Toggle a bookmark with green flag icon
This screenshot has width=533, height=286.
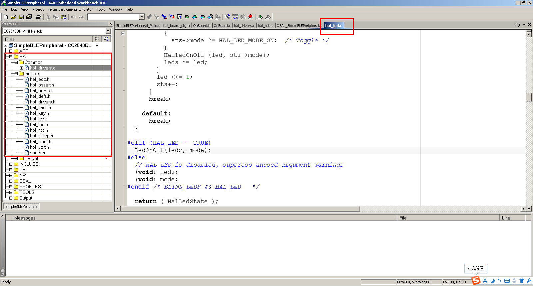[x=187, y=17]
